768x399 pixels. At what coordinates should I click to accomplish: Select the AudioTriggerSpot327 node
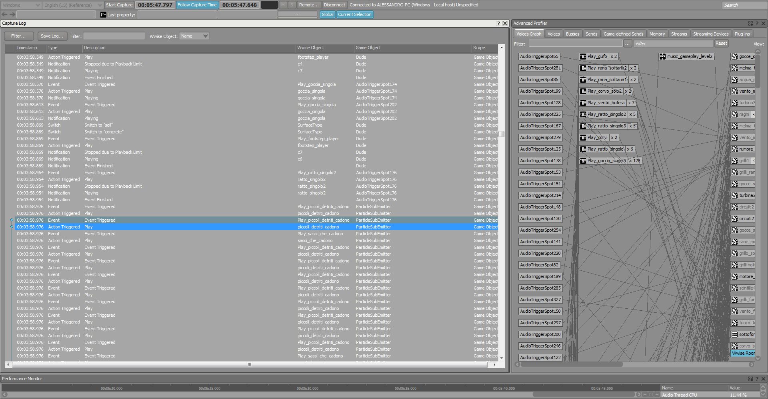(540, 300)
